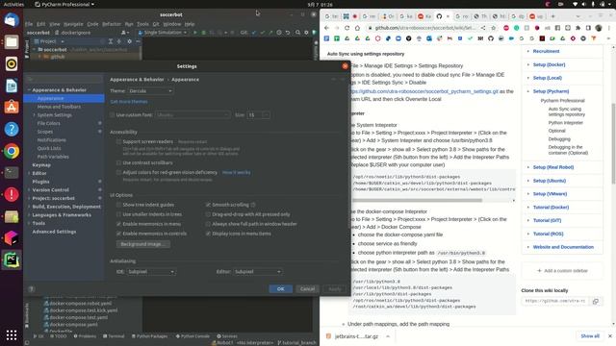Enable Use custom font checkbox

pyautogui.click(x=113, y=115)
